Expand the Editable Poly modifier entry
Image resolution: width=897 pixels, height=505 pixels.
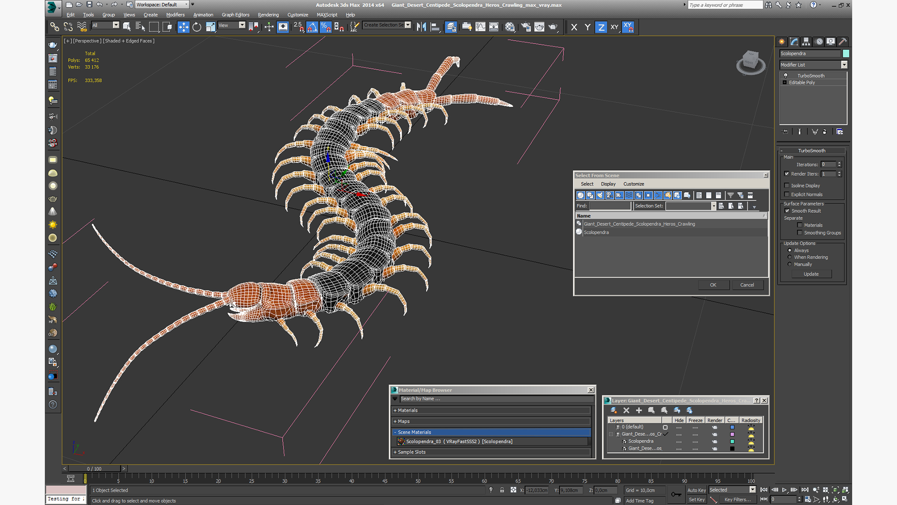(x=785, y=83)
